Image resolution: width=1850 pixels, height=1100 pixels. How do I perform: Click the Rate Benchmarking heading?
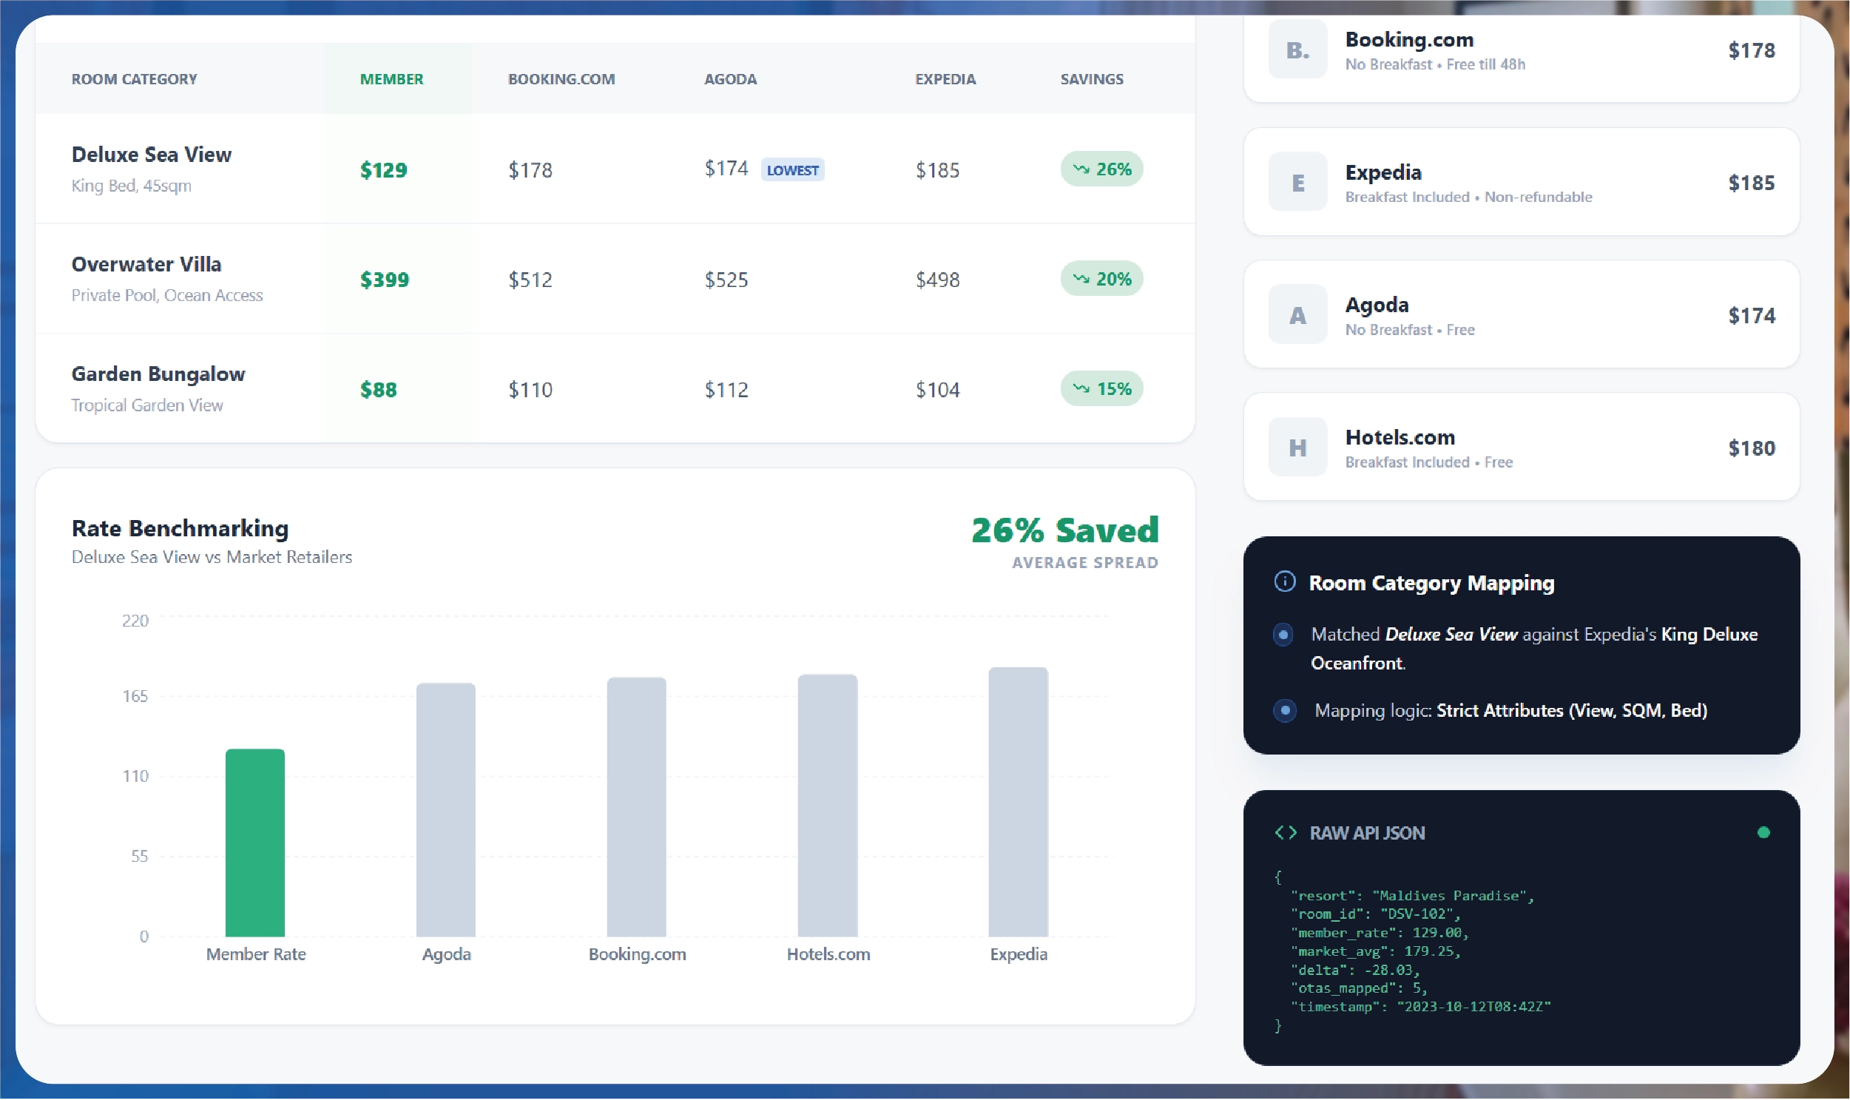coord(180,528)
